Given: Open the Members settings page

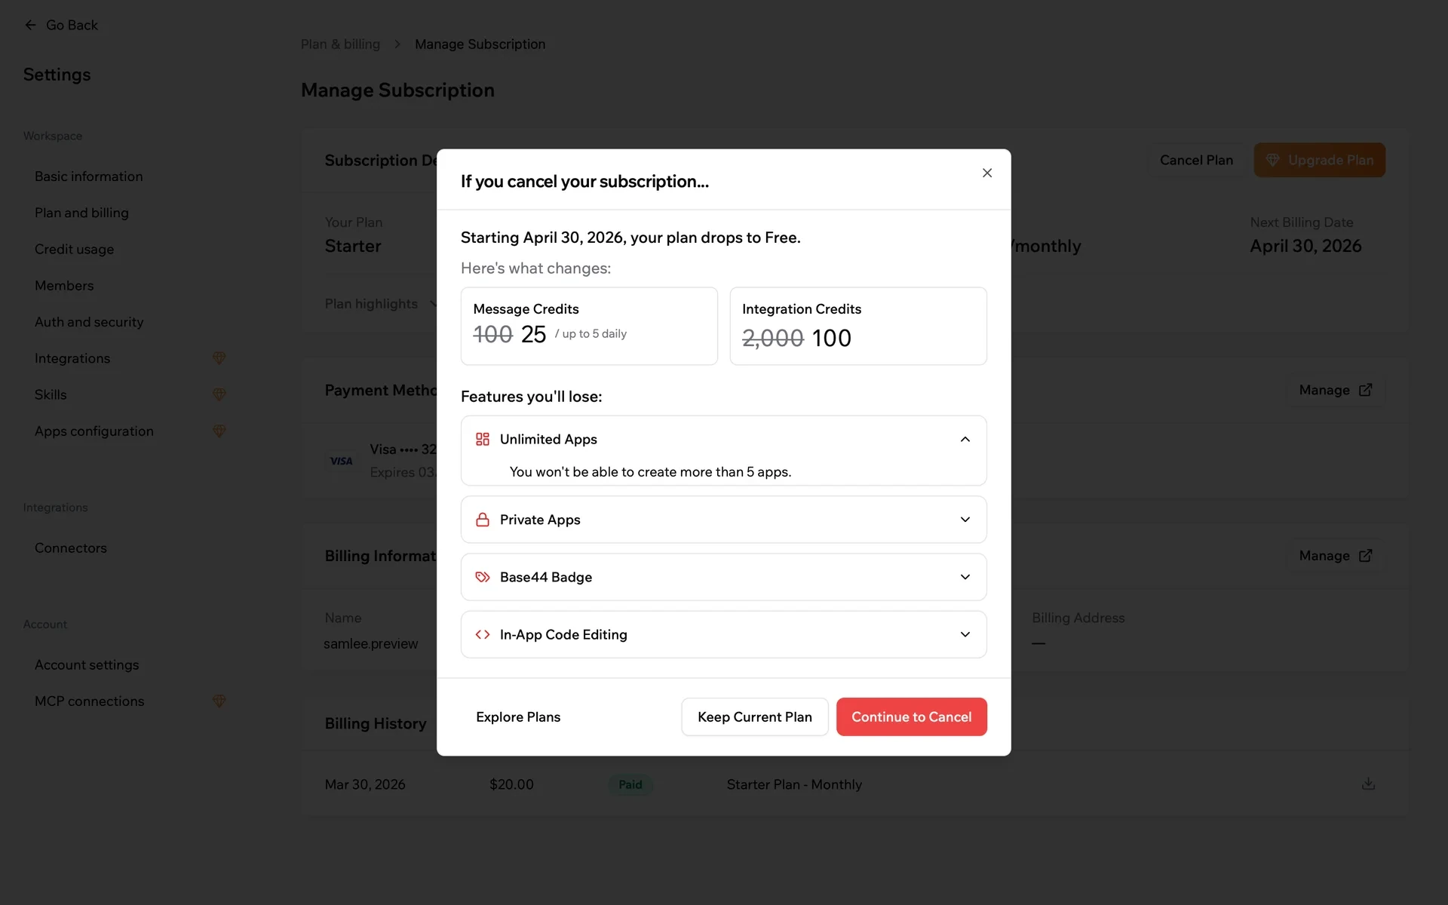Looking at the screenshot, I should [64, 285].
